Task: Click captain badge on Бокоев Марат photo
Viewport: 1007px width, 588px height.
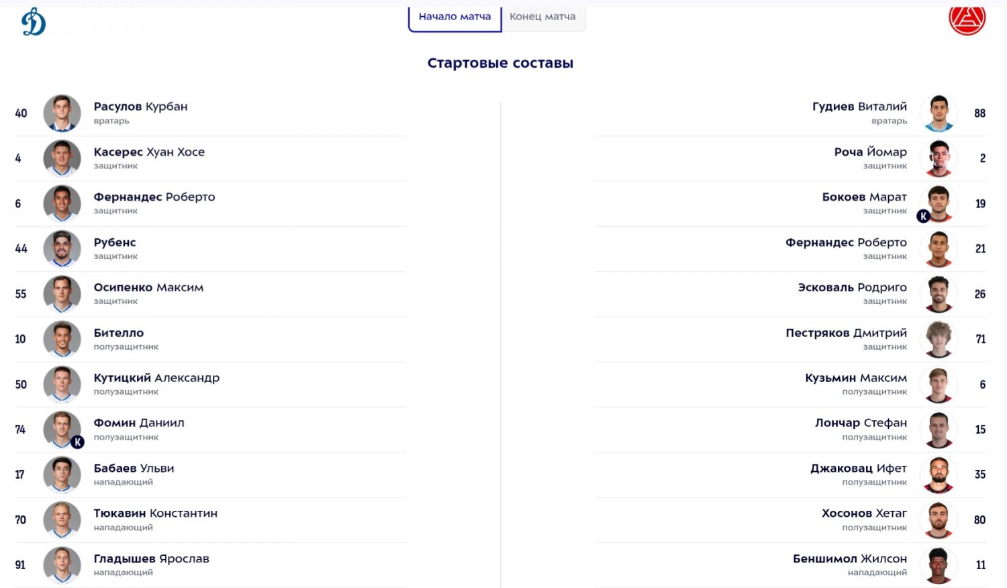Action: coord(923,216)
